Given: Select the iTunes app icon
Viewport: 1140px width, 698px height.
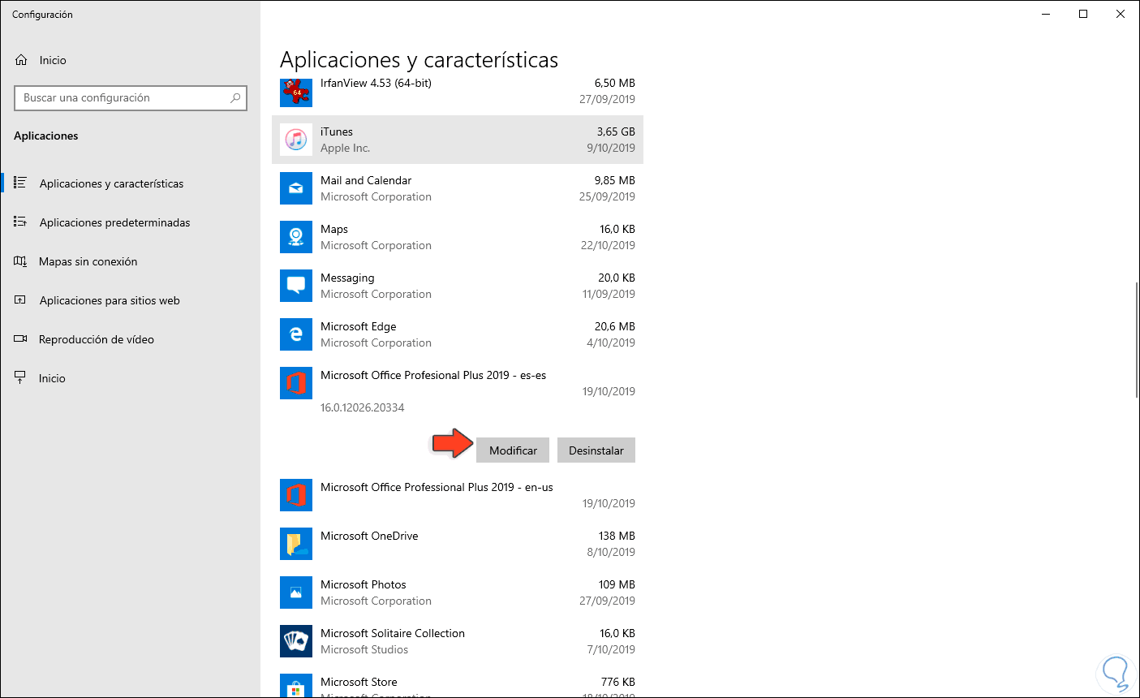Looking at the screenshot, I should 296,140.
